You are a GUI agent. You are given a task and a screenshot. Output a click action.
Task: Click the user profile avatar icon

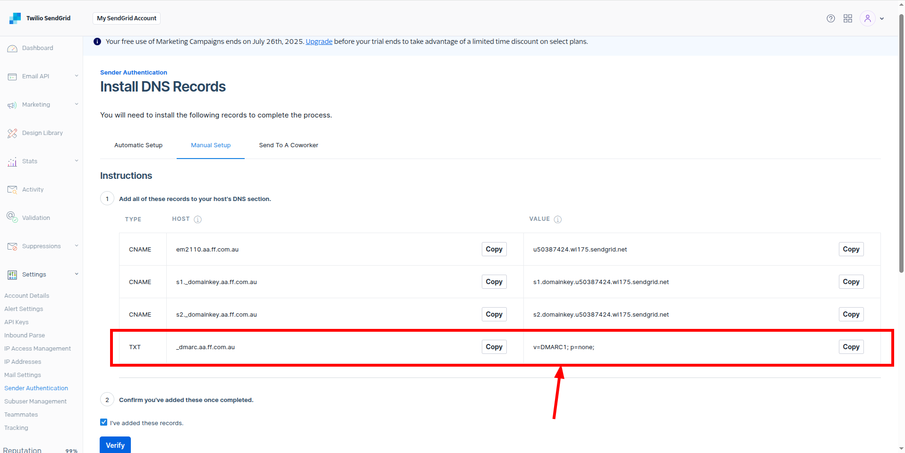(868, 18)
